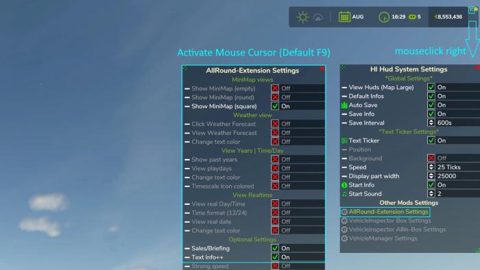Click the clock icon beside 16:29
The height and width of the screenshot is (270, 480).
coord(384,17)
